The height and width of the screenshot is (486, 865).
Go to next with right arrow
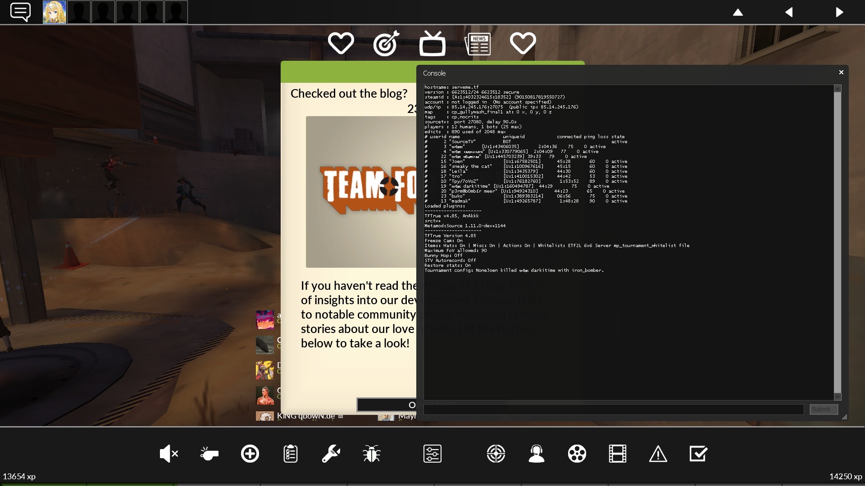[x=839, y=12]
